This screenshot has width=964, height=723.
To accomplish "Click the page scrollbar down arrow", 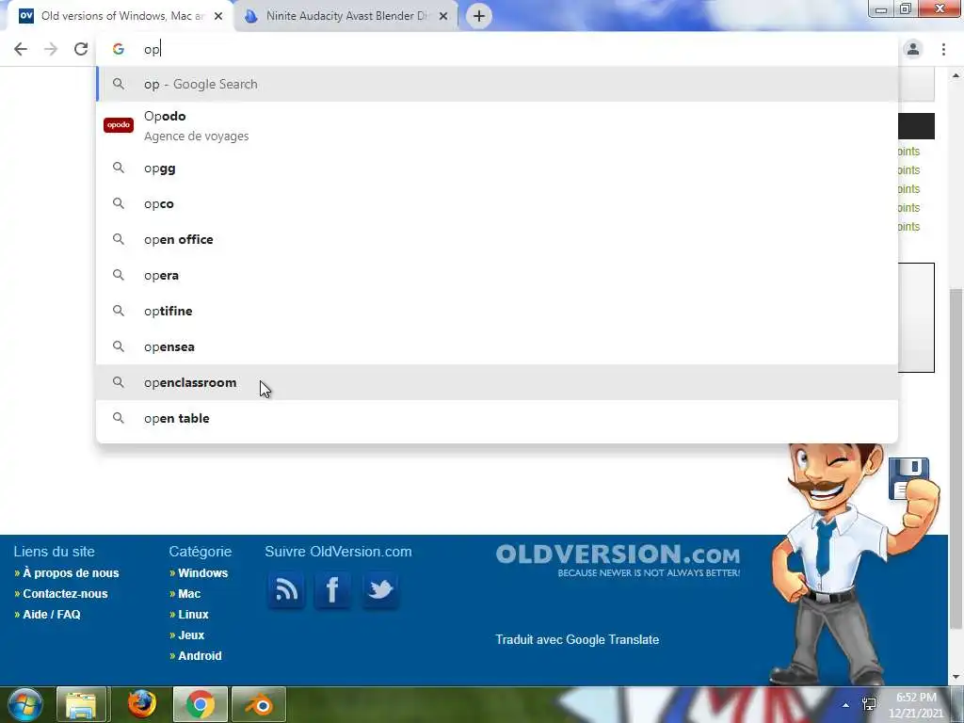I will [956, 677].
